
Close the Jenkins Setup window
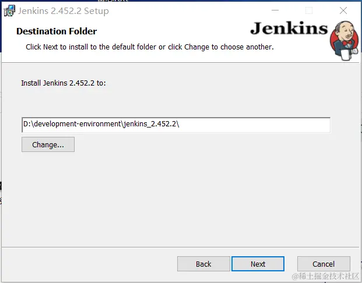coord(343,10)
